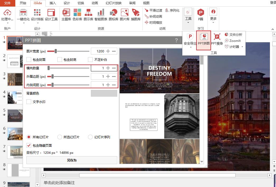The height and width of the screenshot is (187, 276).
Task: Click the help question mark in PPT拼图 dialog
Action: (176, 40)
